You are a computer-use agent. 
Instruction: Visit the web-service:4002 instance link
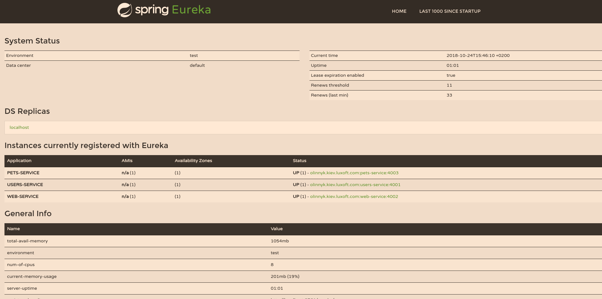pyautogui.click(x=354, y=196)
